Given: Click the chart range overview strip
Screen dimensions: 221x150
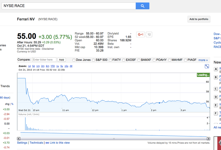Looking at the screenshot, I should pos(114,134).
